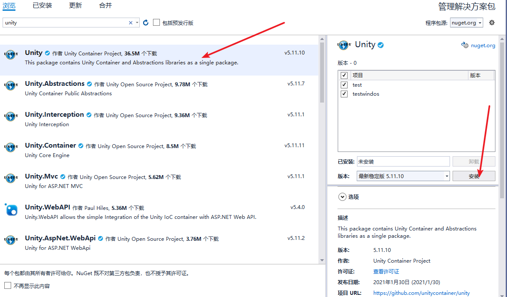Image resolution: width=507 pixels, height=297 pixels.
Task: Open the 更新 tab
Action: [x=75, y=6]
